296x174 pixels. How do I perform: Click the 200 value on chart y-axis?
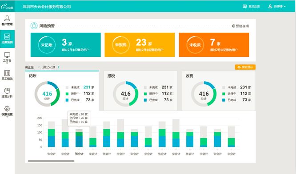[40, 118]
